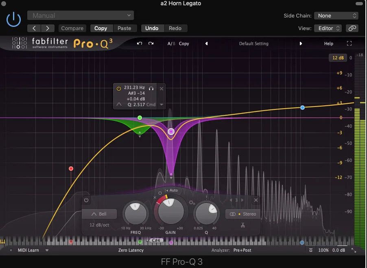Toggle band bypass power in control panel
367x268 pixels.
(86, 200)
